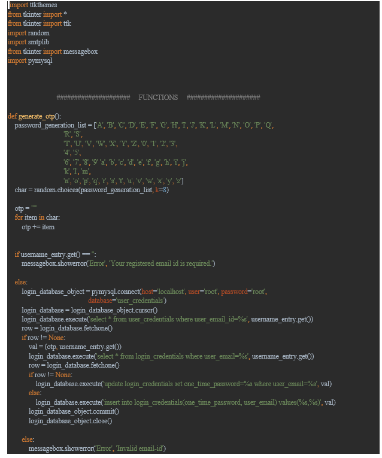Click the random.choices call line
The width and height of the screenshot is (382, 458).
pyautogui.click(x=92, y=190)
